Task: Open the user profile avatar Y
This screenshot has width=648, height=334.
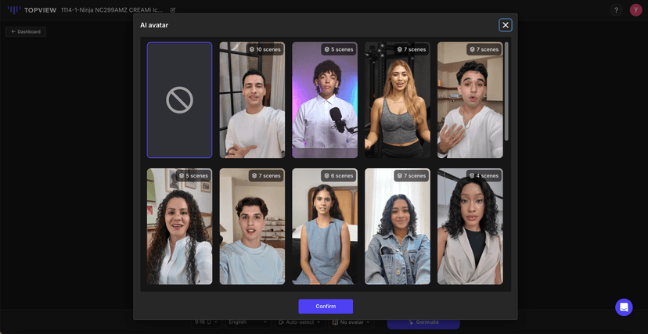Action: point(635,10)
